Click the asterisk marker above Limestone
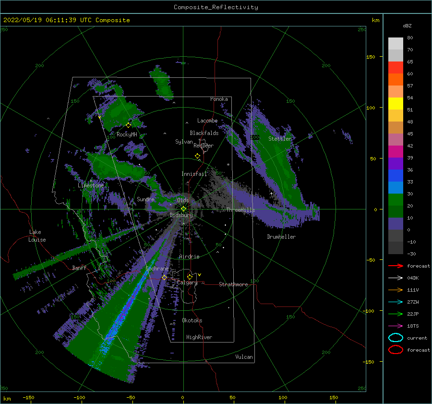Screen dimensions: 432x404 pos(91,181)
